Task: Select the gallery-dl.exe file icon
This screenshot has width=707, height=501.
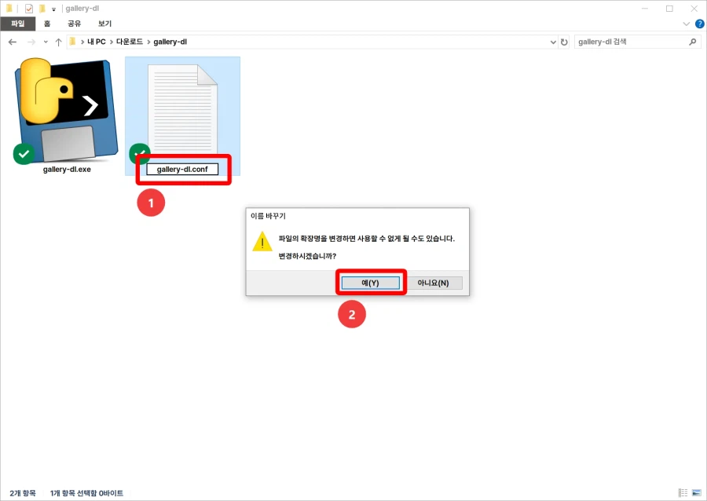Action: pos(66,111)
